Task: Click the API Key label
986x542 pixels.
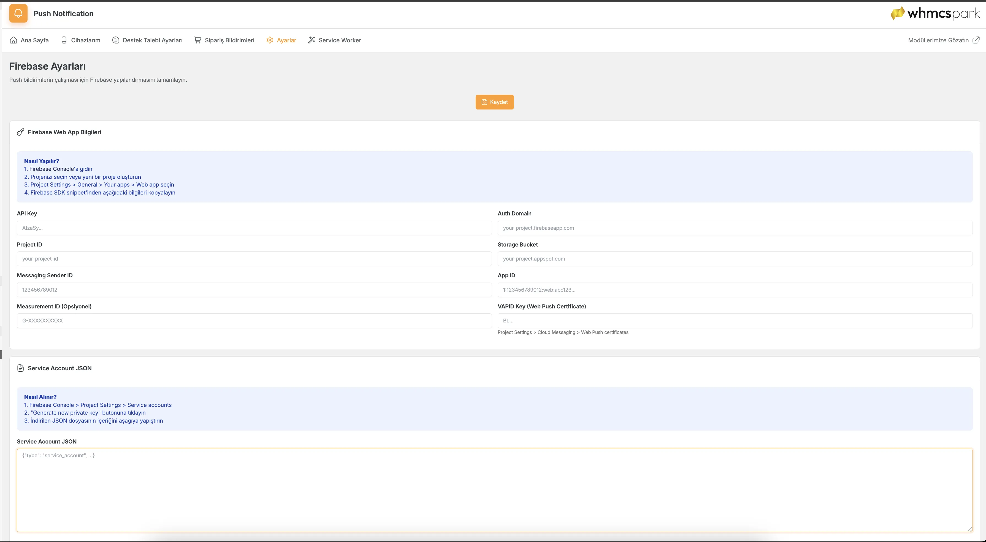Action: (27, 213)
